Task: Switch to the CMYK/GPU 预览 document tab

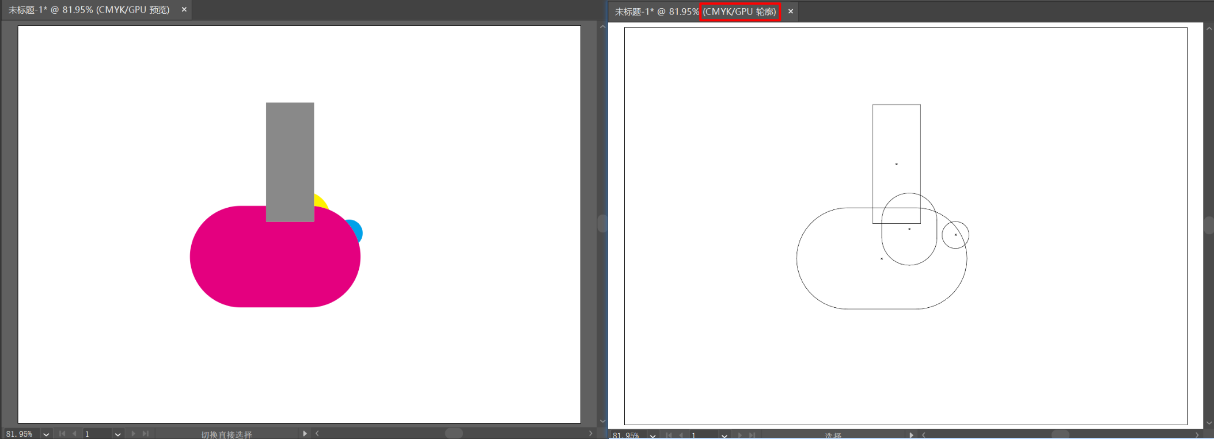Action: pyautogui.click(x=89, y=10)
